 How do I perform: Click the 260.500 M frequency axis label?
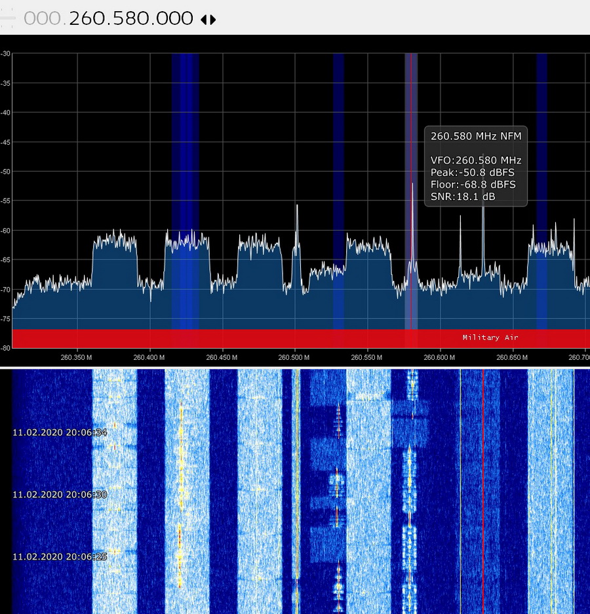(294, 358)
